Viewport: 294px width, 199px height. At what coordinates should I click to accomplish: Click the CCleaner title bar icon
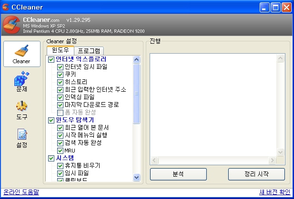click(x=6, y=7)
